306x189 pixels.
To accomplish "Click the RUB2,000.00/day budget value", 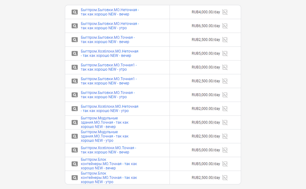I will tap(206, 109).
